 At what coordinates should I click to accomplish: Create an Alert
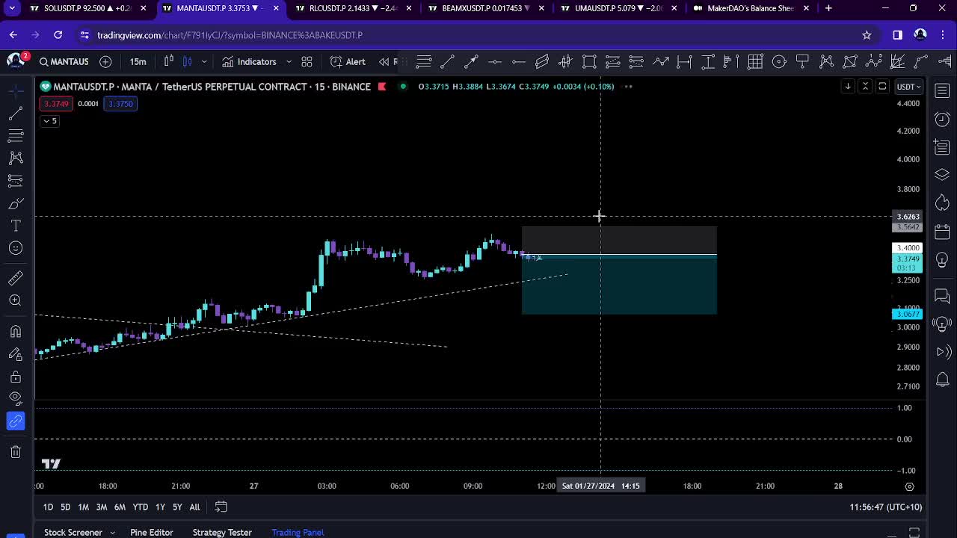coord(348,61)
